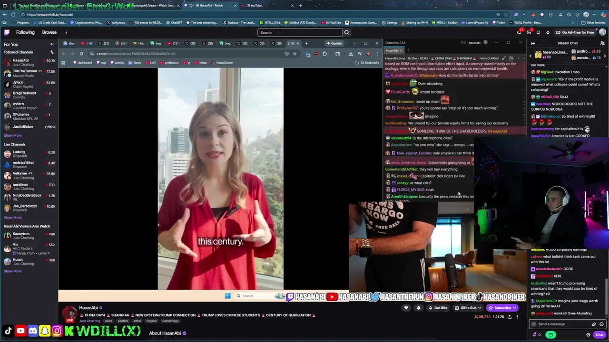Go back in browser
609x342 pixels.
pos(4,14)
